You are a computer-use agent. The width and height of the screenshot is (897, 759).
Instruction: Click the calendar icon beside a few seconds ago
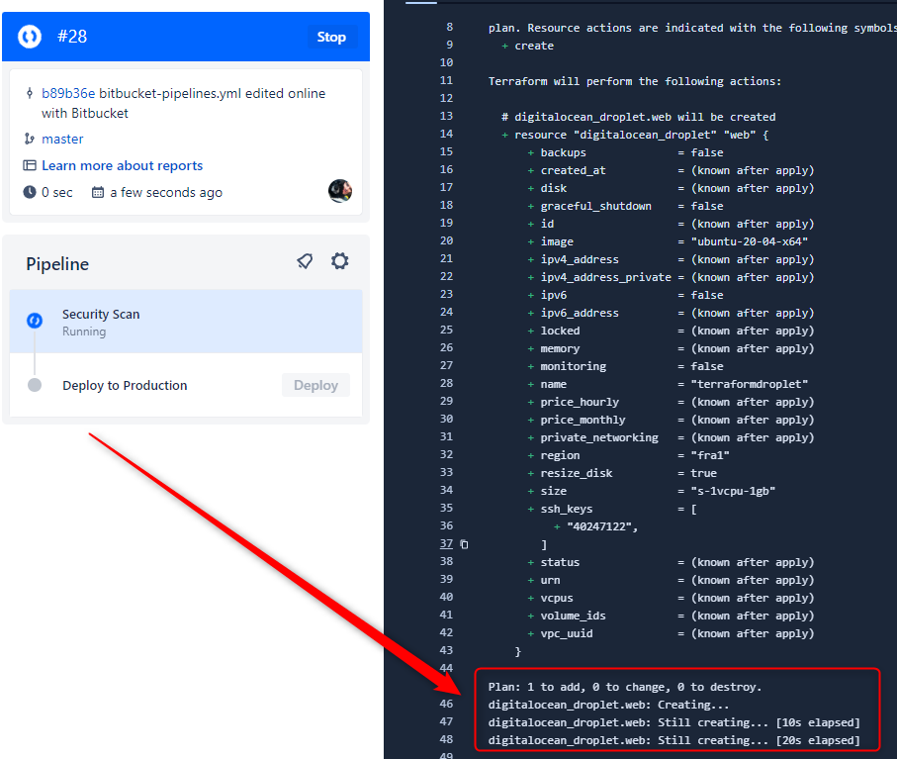98,192
